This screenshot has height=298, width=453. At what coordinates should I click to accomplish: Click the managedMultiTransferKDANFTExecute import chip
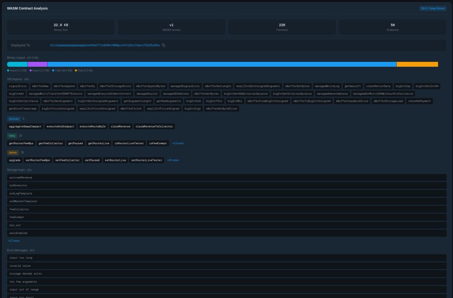[55, 94]
